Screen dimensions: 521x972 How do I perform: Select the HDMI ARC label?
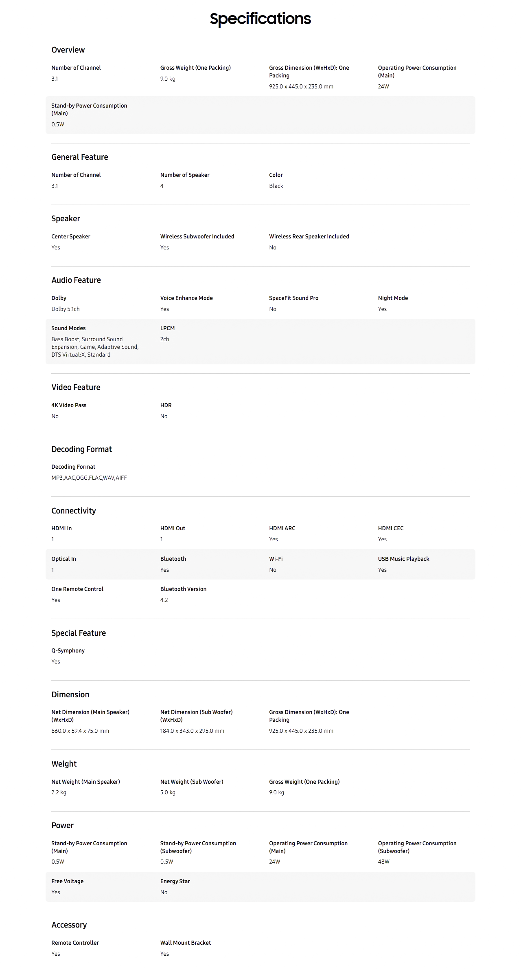click(x=282, y=528)
